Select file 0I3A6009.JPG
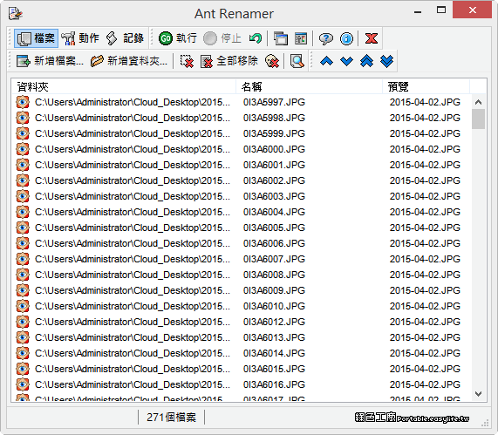Viewport: 498px width, 435px height. tap(274, 290)
